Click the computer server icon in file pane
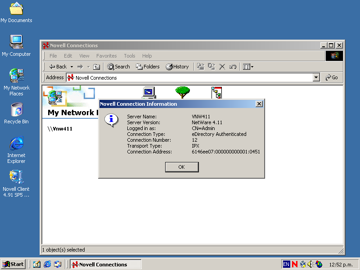Image resolution: width=360 pixels, height=270 pixels. 149,92
